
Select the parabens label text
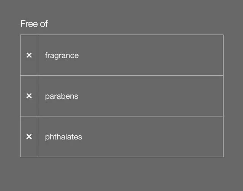[62, 96]
